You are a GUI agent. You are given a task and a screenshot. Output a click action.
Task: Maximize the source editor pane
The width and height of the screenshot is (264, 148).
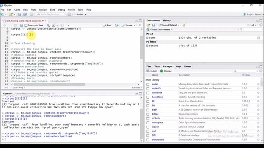tap(140, 21)
